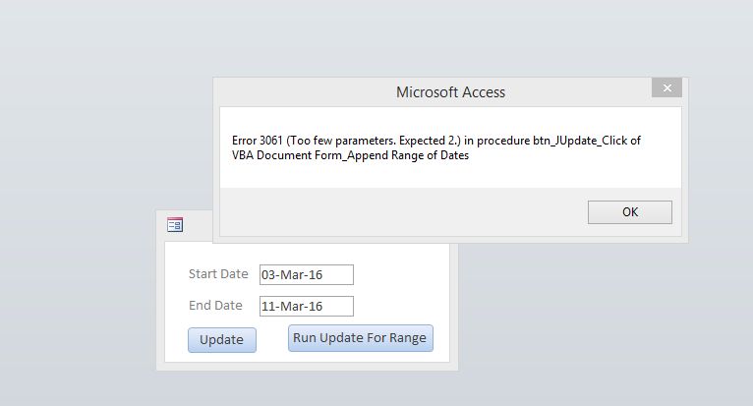Click the Microsoft Access dialog title
Viewport: 753px width, 406px height.
pyautogui.click(x=450, y=92)
